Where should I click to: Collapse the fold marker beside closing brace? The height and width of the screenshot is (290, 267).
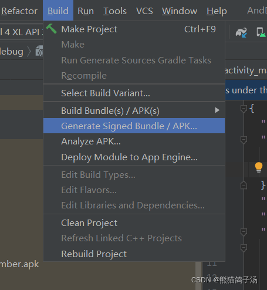click(x=244, y=185)
